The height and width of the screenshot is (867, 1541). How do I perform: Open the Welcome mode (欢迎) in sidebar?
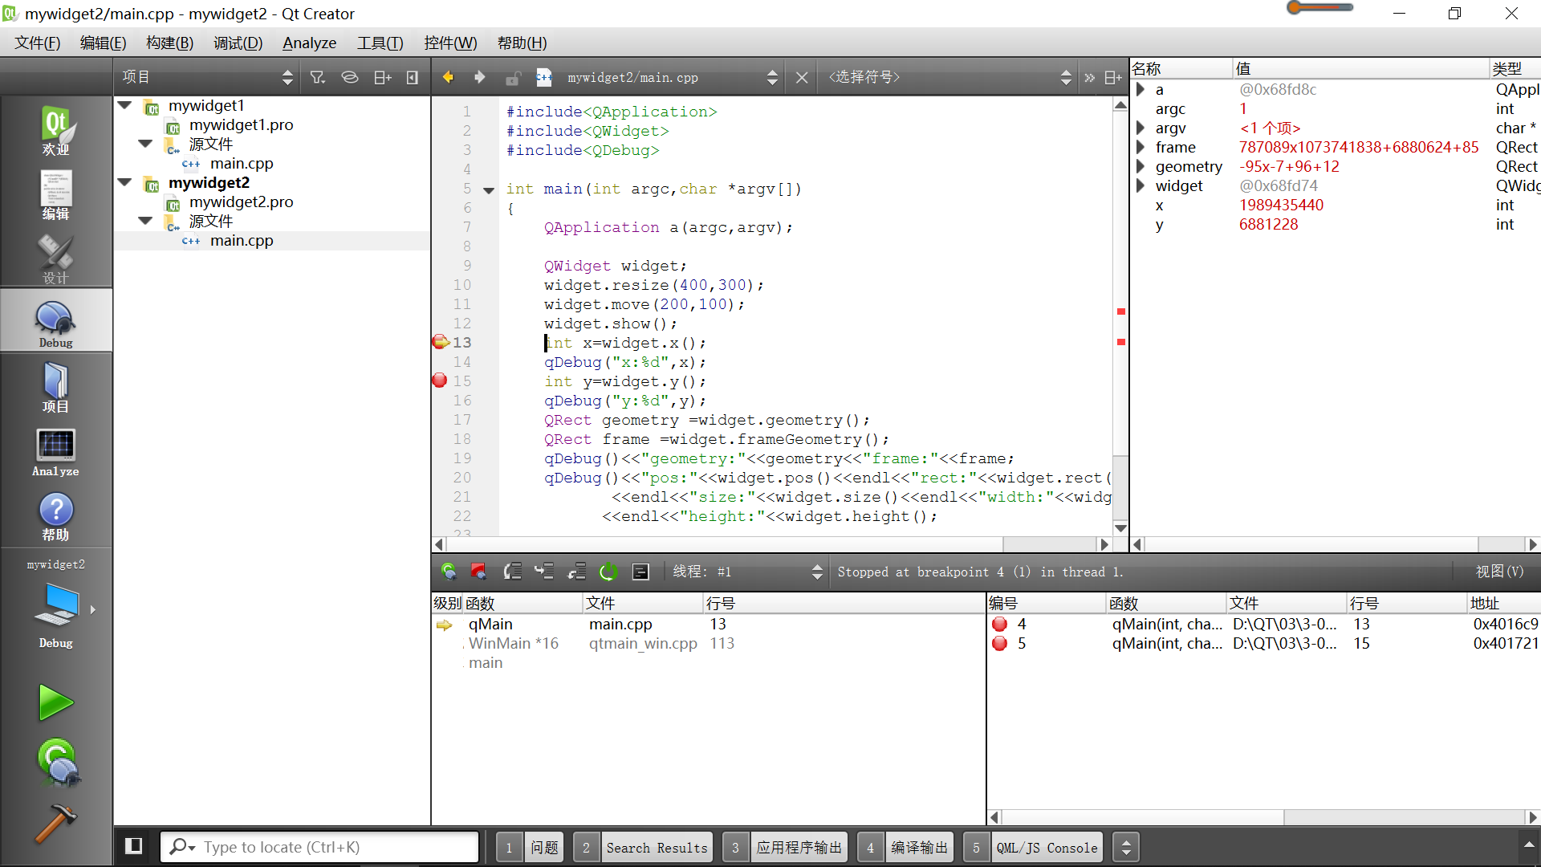point(55,129)
